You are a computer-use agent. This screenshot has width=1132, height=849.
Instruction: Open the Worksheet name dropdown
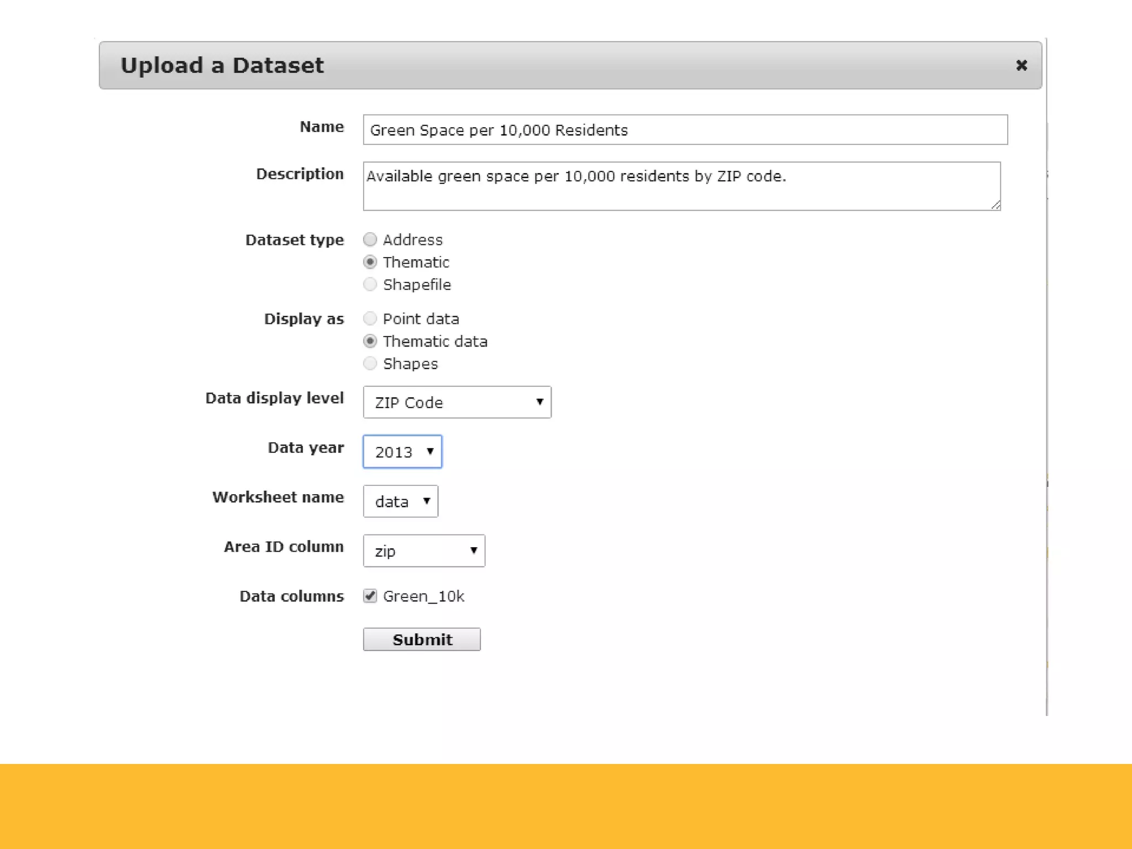click(x=400, y=502)
